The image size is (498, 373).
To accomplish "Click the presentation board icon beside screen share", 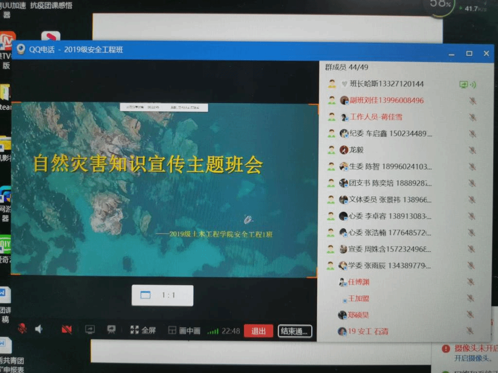I will pyautogui.click(x=111, y=330).
